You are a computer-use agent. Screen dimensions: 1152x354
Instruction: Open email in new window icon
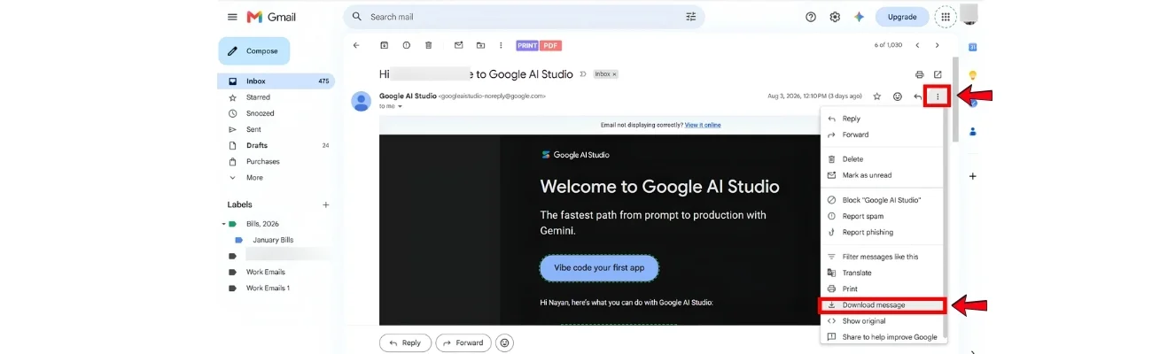coord(938,74)
